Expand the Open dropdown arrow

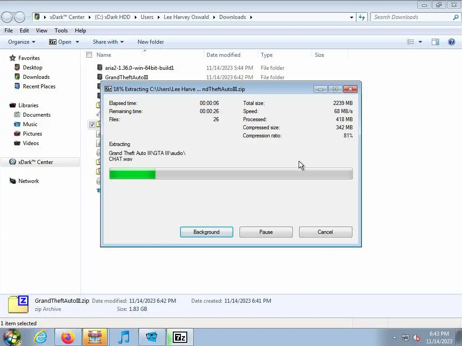click(77, 42)
